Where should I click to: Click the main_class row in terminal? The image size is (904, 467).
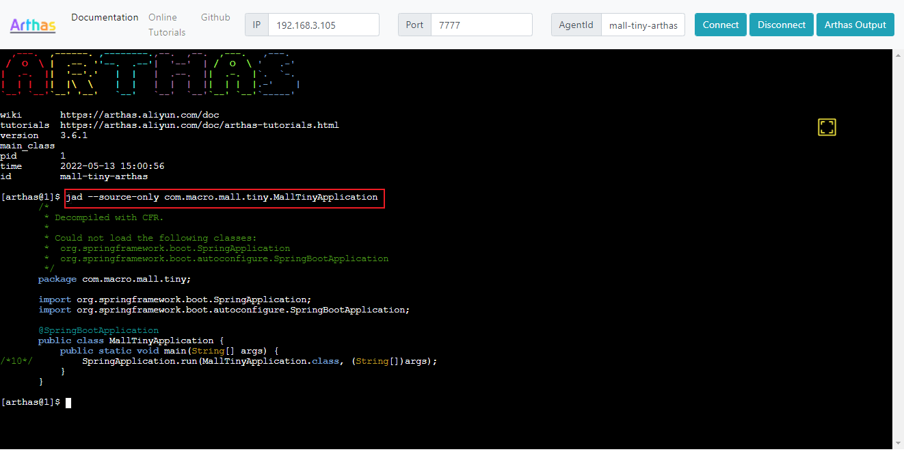[27, 146]
